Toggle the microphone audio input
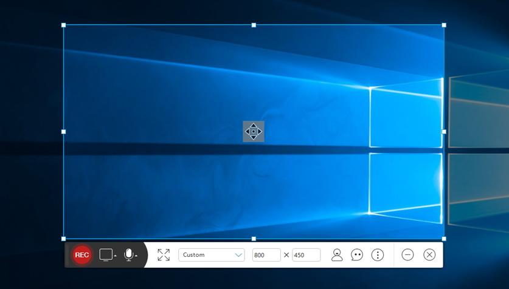This screenshot has height=289, width=509. pos(128,255)
